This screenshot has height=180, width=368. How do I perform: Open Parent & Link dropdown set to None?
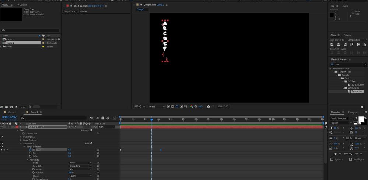tap(107, 127)
